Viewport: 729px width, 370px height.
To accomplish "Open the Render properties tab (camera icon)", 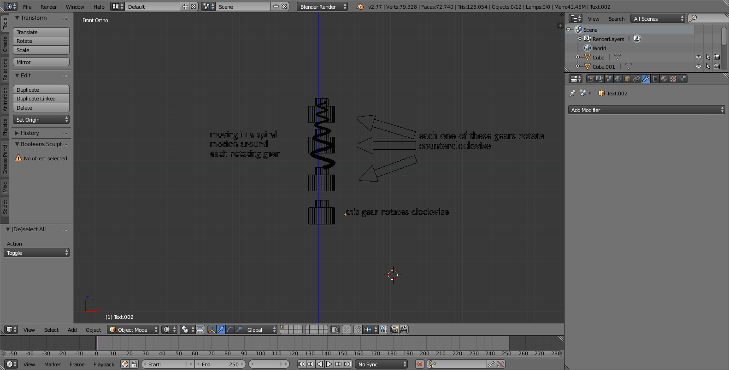I will [590, 79].
